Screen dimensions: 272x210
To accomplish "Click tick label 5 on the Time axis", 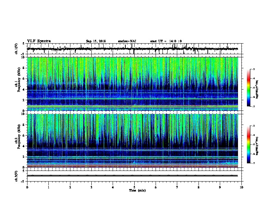I will [134, 187].
